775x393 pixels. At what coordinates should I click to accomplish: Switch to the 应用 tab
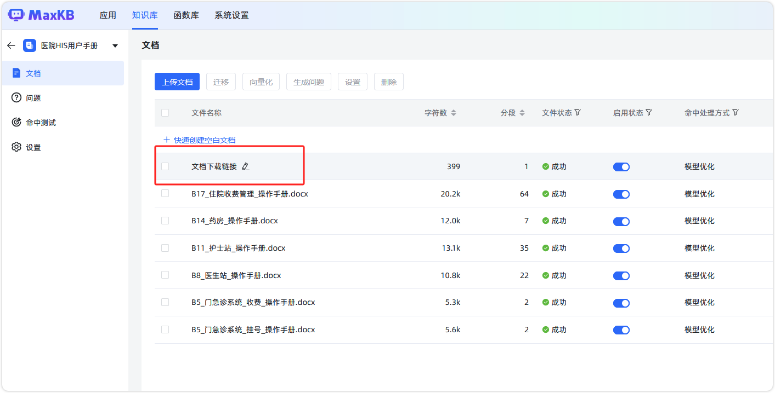(x=108, y=15)
